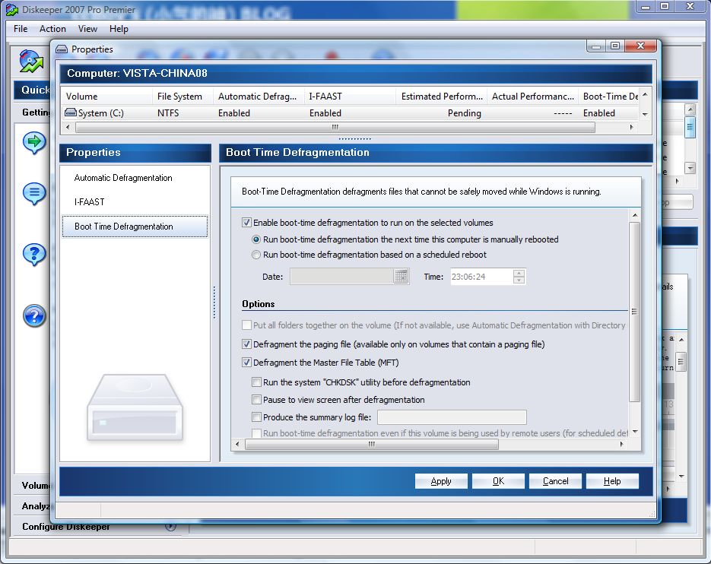Toggle run even if used by remote users
The image size is (711, 564).
tap(256, 433)
